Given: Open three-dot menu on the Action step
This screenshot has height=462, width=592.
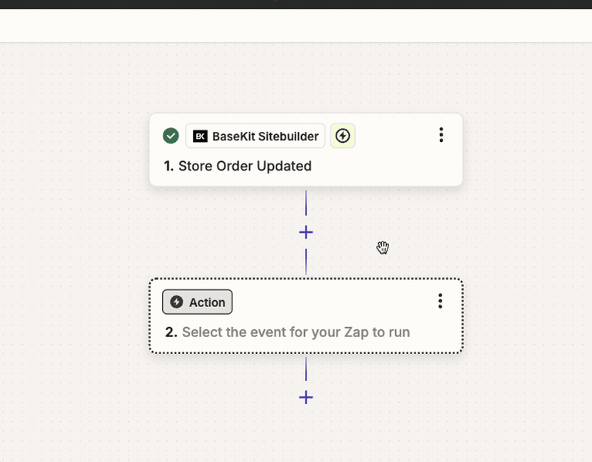Looking at the screenshot, I should pyautogui.click(x=440, y=301).
